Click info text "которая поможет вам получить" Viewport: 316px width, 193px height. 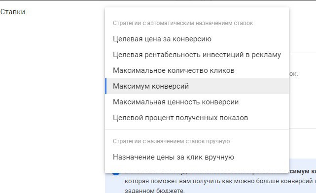(173, 181)
